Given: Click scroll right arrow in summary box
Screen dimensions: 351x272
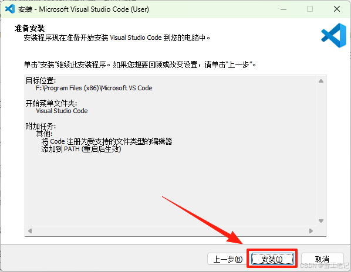Looking at the screenshot, I should click(x=311, y=231).
